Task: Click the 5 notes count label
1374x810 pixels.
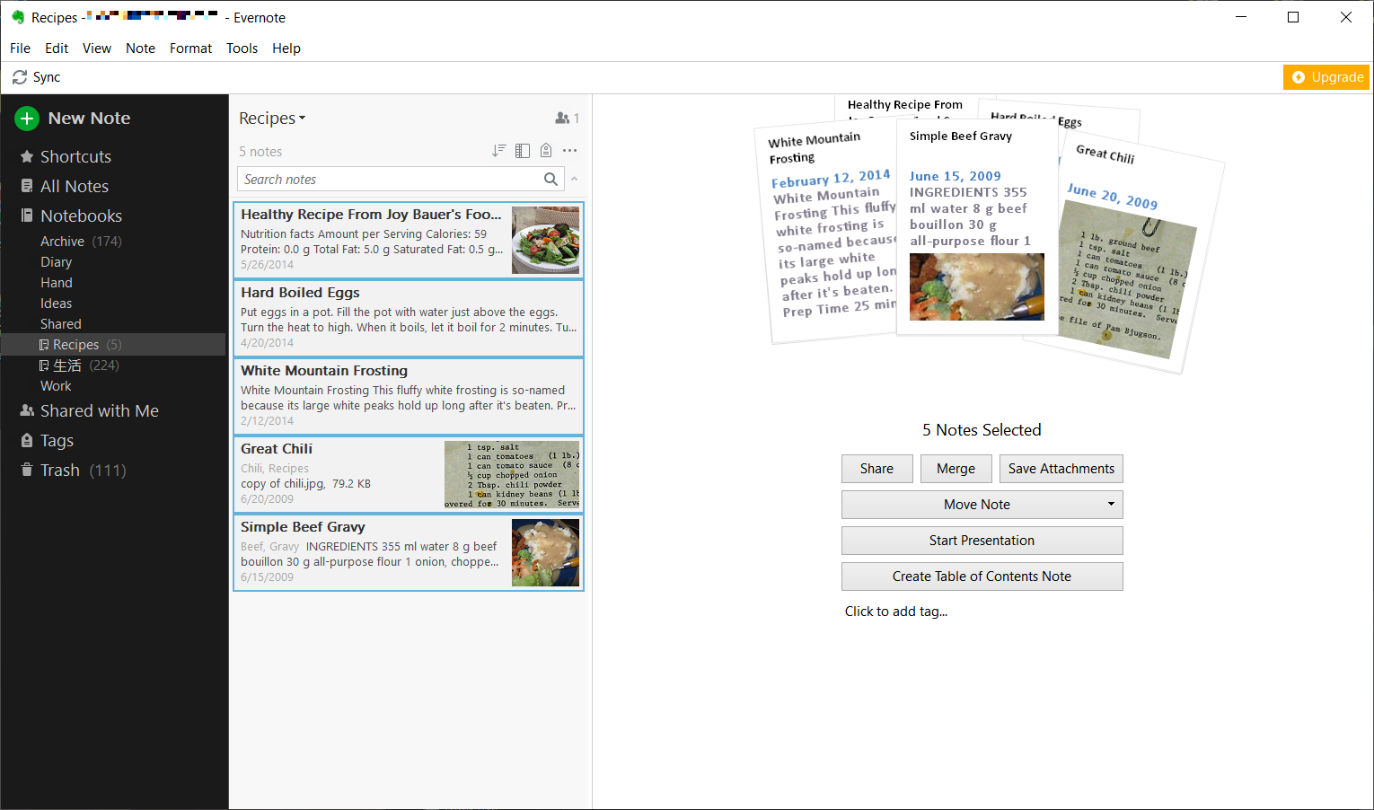Action: tap(260, 152)
